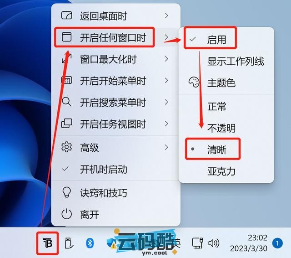Click the palette icon for 主题色

point(194,82)
